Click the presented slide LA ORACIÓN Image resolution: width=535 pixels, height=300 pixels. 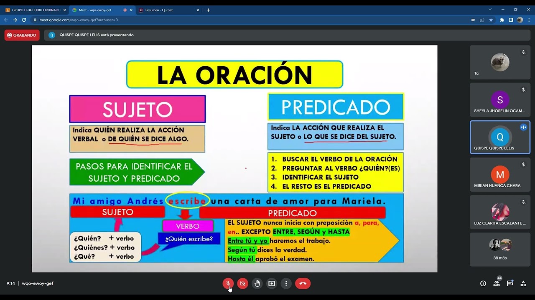[x=234, y=158]
